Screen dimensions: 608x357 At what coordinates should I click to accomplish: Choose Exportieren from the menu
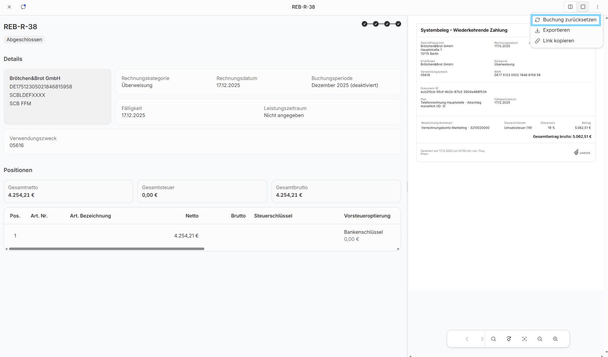click(x=556, y=30)
